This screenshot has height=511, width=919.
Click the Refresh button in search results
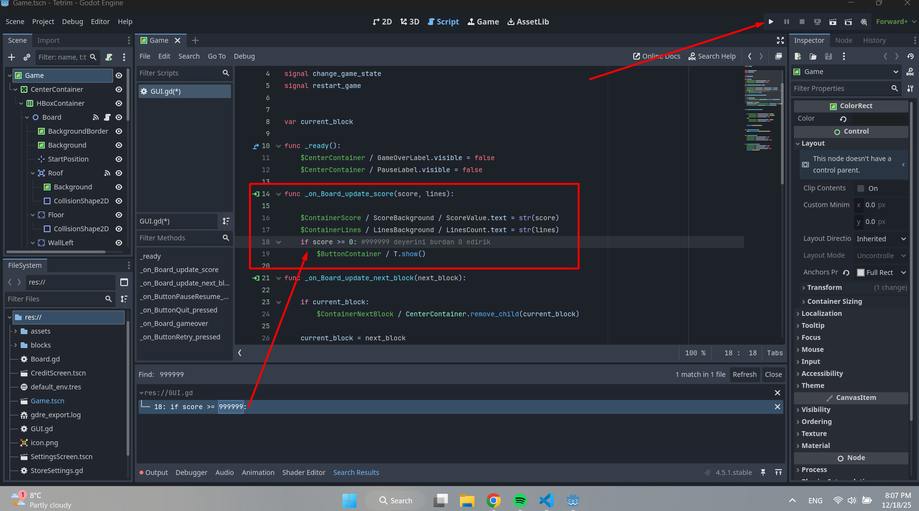point(744,374)
